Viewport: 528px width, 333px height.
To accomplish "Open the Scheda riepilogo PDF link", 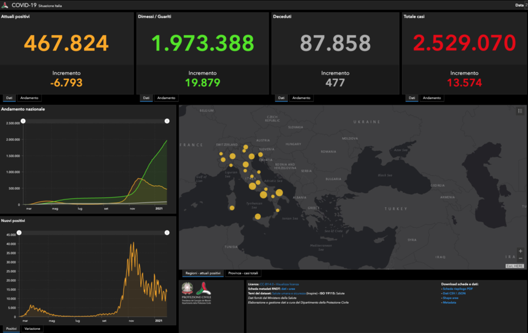I will pyautogui.click(x=459, y=289).
